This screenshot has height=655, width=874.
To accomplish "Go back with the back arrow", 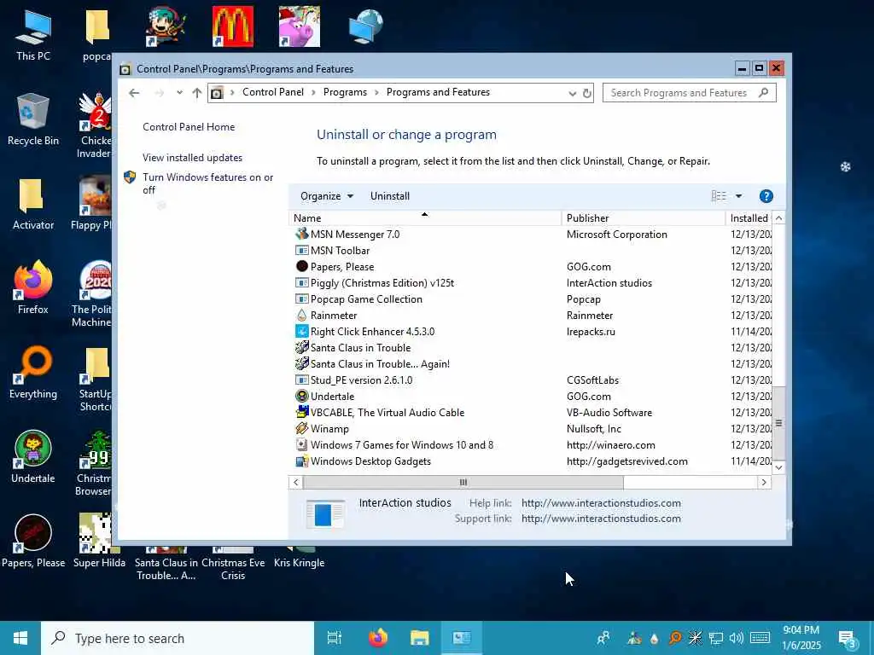I will (134, 93).
